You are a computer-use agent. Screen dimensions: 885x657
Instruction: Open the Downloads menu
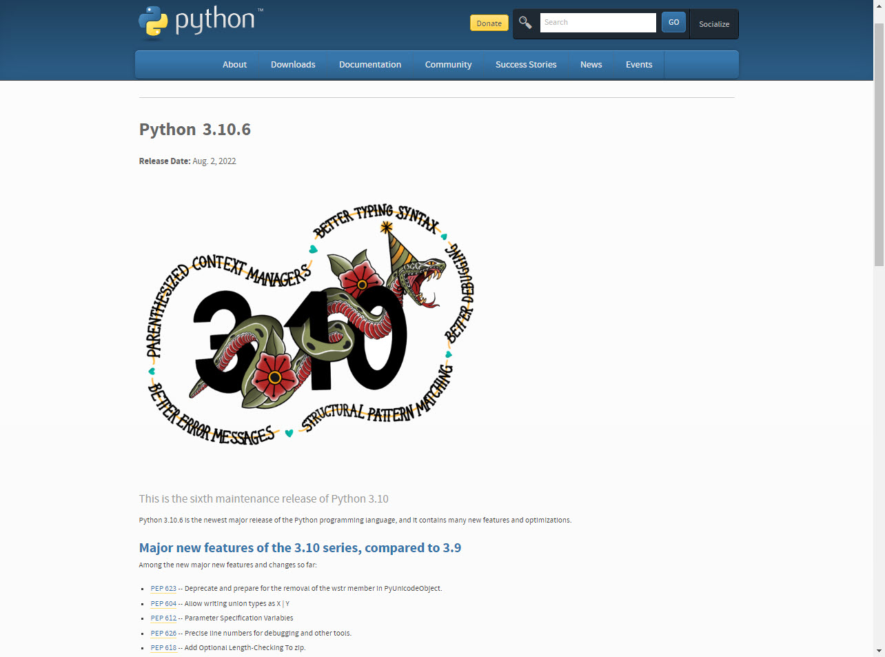293,64
